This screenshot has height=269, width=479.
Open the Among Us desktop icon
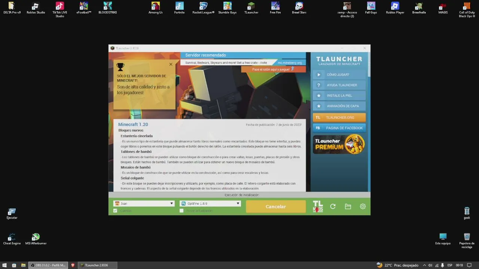click(x=156, y=8)
